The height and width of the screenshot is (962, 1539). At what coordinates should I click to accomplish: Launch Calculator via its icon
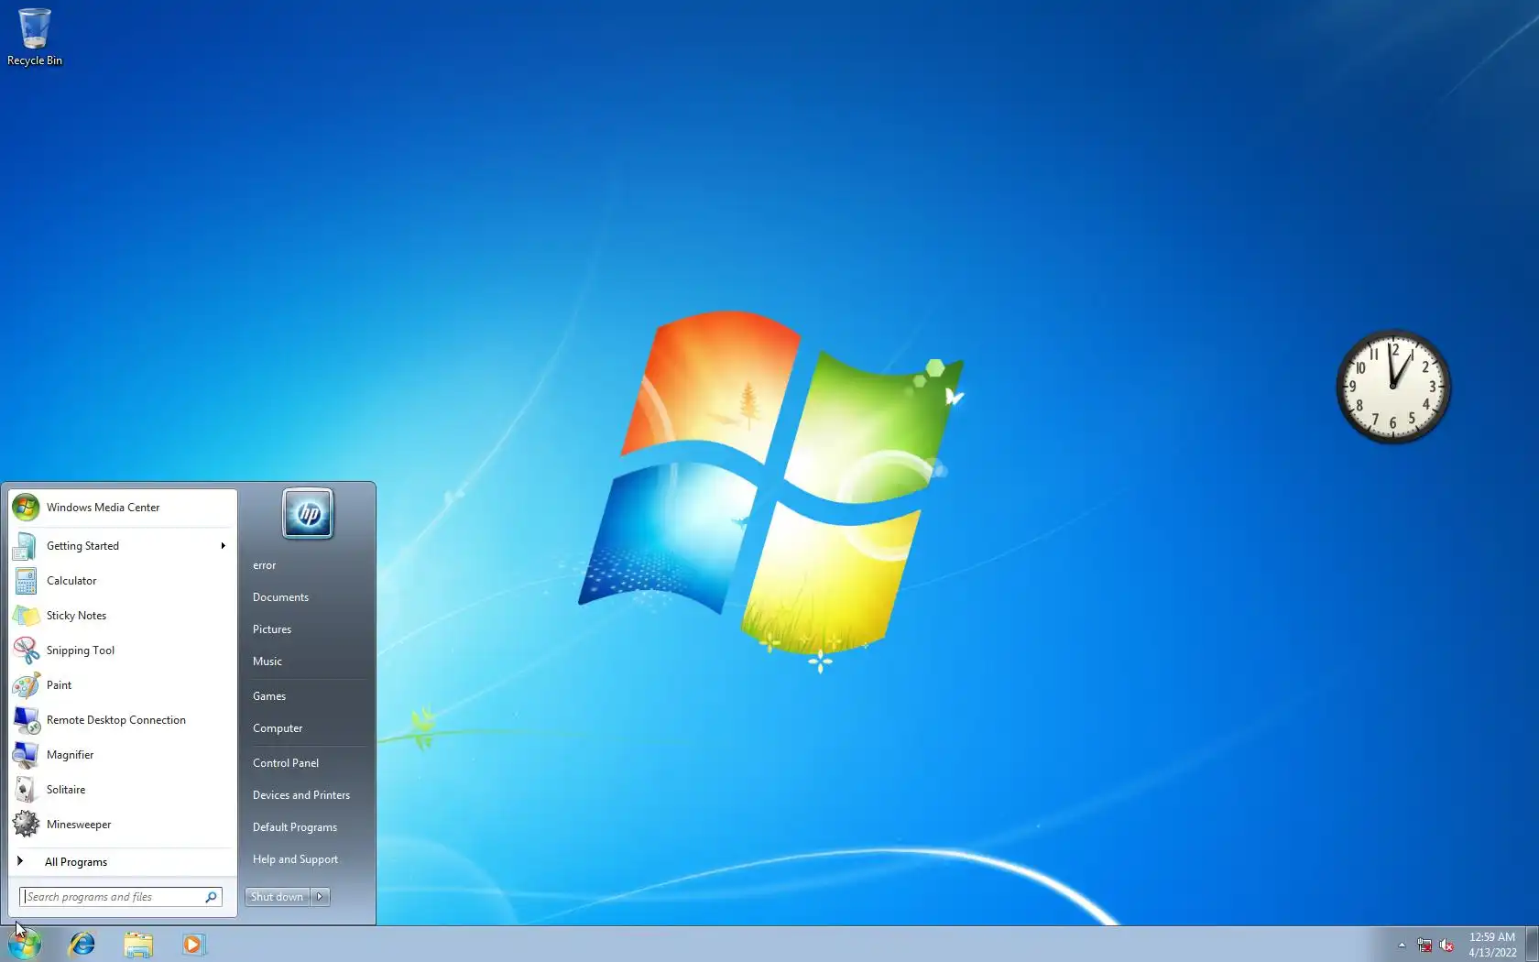(x=26, y=581)
